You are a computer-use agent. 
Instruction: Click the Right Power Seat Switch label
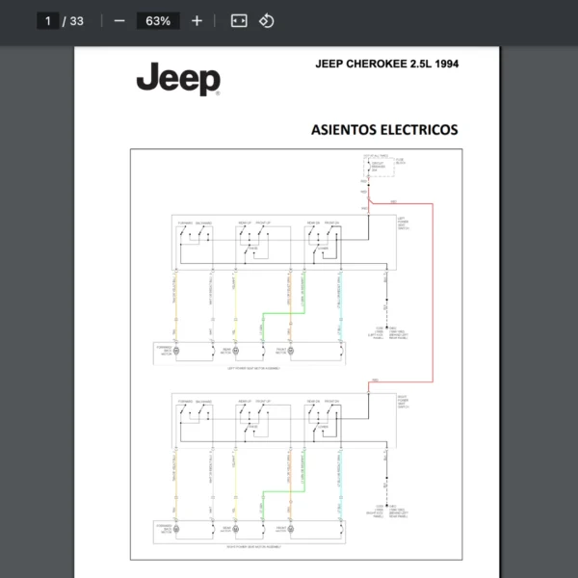(x=404, y=402)
